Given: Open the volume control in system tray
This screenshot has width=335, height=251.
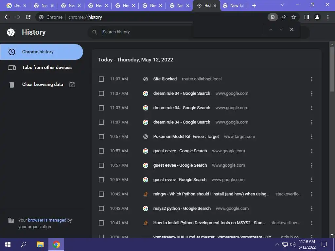Looking at the screenshot, I should pos(293,244).
